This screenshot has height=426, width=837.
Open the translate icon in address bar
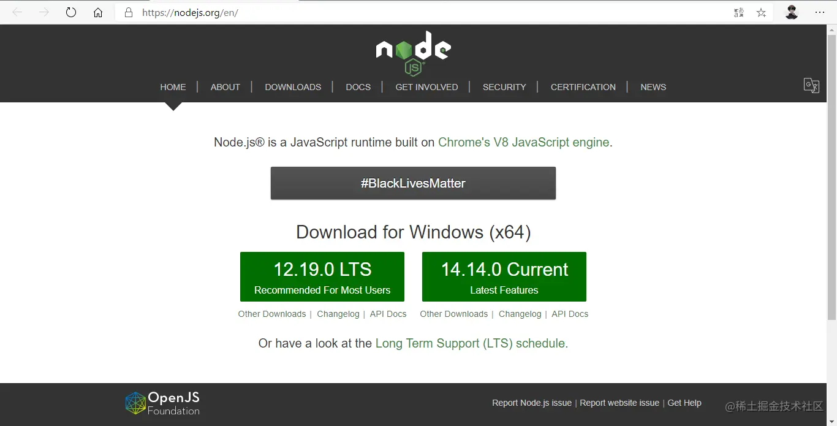(739, 12)
